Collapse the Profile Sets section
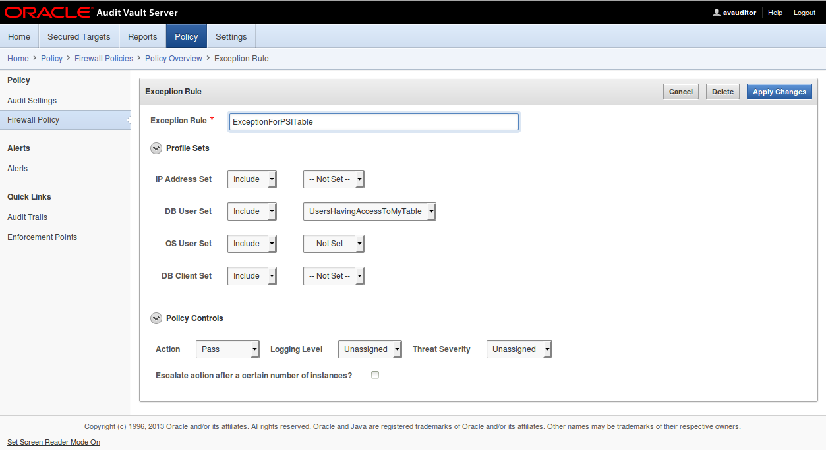This screenshot has height=450, width=826. coord(156,148)
